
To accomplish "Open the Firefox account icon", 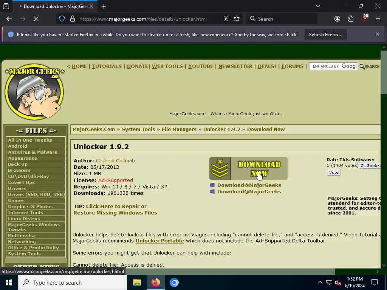I will [x=337, y=19].
